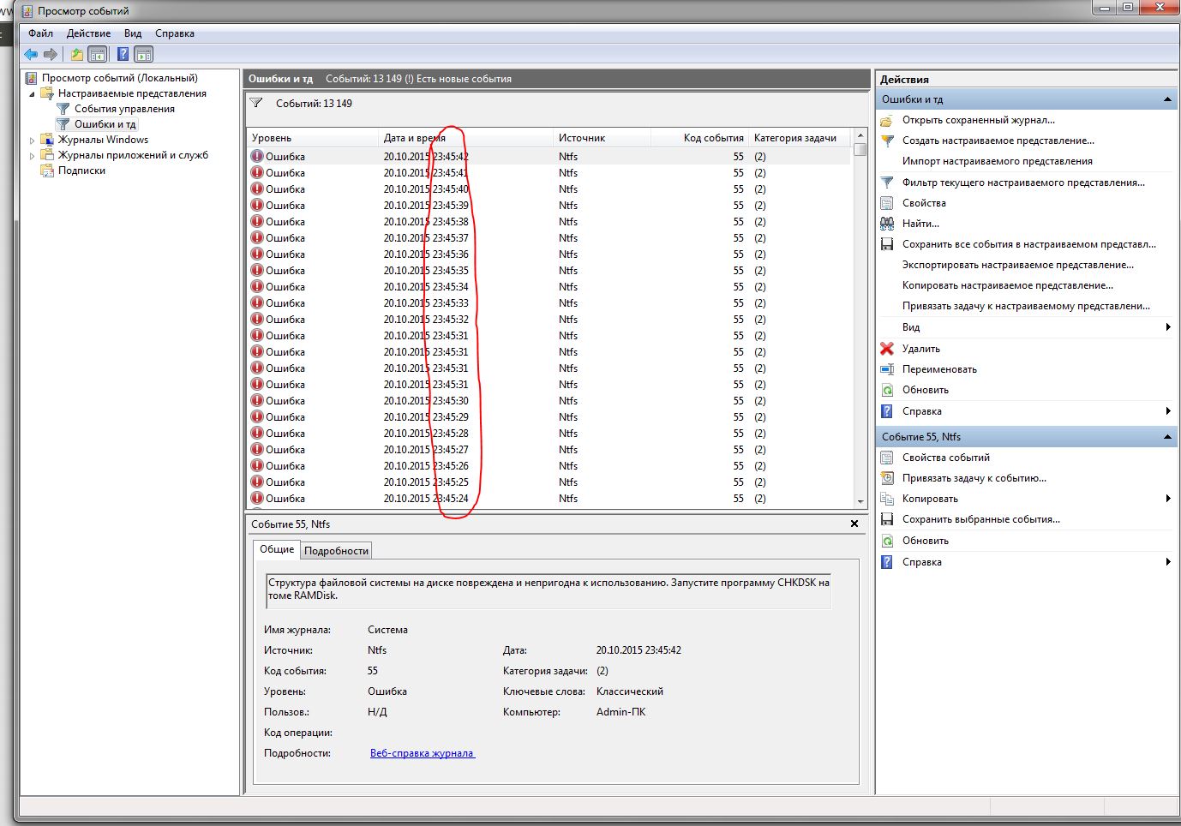Collapse the Ошибки и тд actions section
Viewport: 1181px width, 826px height.
pyautogui.click(x=1167, y=99)
